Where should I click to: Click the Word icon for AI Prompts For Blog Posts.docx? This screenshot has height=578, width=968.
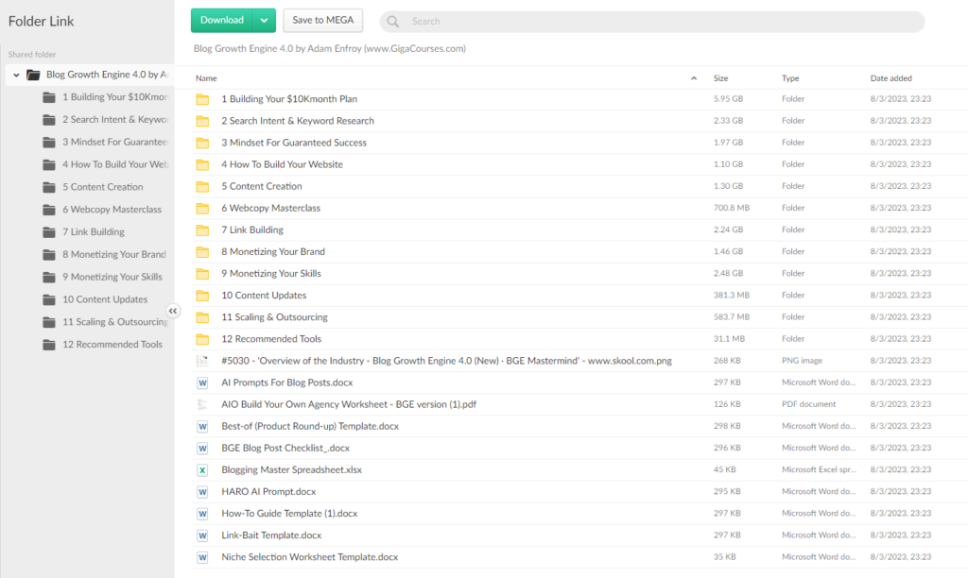pyautogui.click(x=202, y=382)
